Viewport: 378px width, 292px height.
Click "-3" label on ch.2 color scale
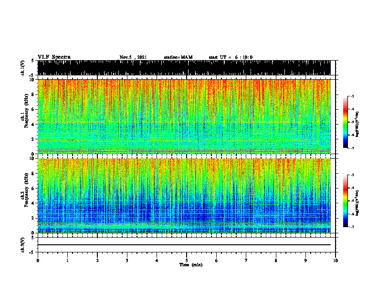(352, 175)
